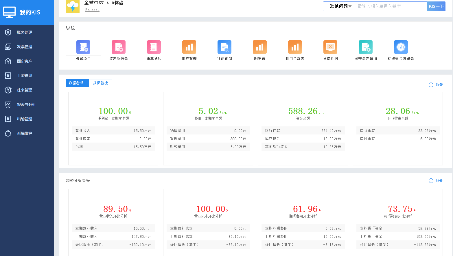Click the 企业往来余额 28.06万元 figure

coord(402,111)
